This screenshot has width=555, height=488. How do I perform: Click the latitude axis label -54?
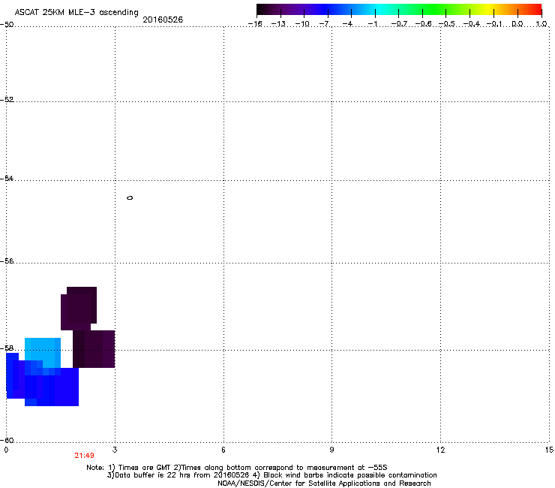pyautogui.click(x=7, y=178)
